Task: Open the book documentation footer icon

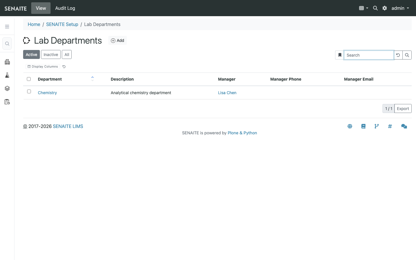Action: (x=363, y=126)
